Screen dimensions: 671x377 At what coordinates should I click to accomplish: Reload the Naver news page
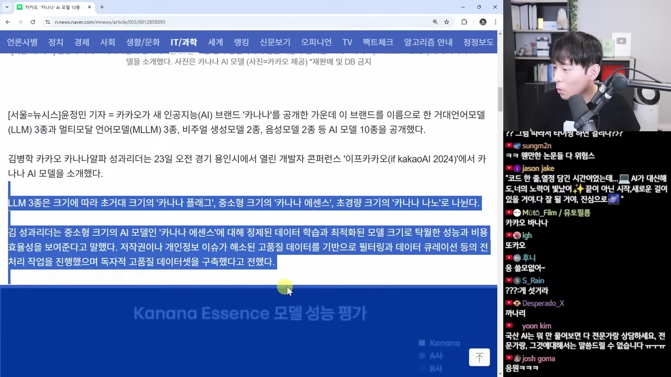(33, 22)
